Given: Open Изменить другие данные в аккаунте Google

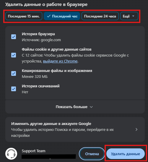Looking at the screenshot, I should 75,129.
